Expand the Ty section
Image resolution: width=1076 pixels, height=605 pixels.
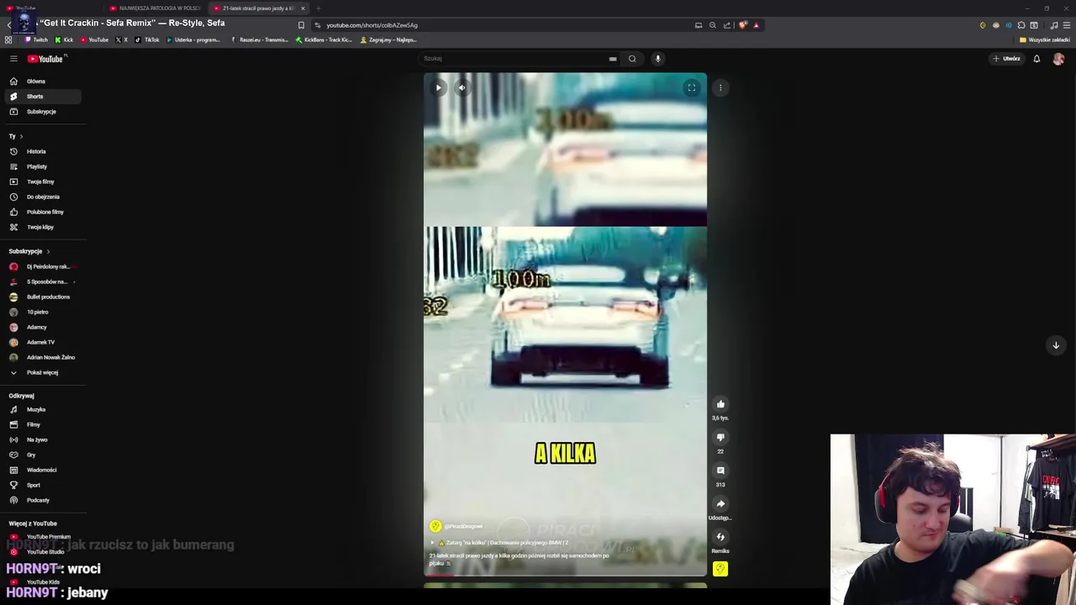click(x=16, y=136)
